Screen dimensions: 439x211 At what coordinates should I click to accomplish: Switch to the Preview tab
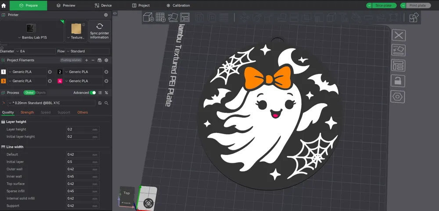tap(66, 5)
